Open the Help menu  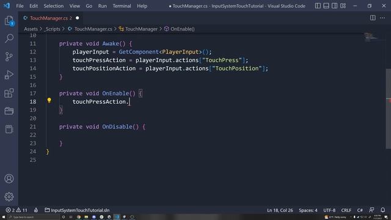[142, 6]
